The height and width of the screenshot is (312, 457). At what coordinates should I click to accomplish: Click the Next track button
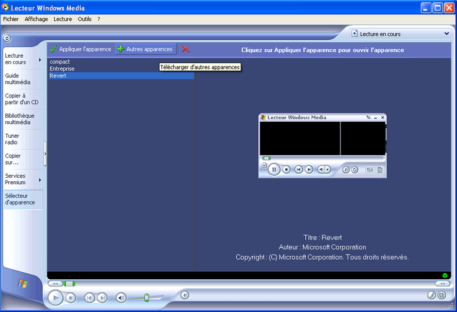102,298
